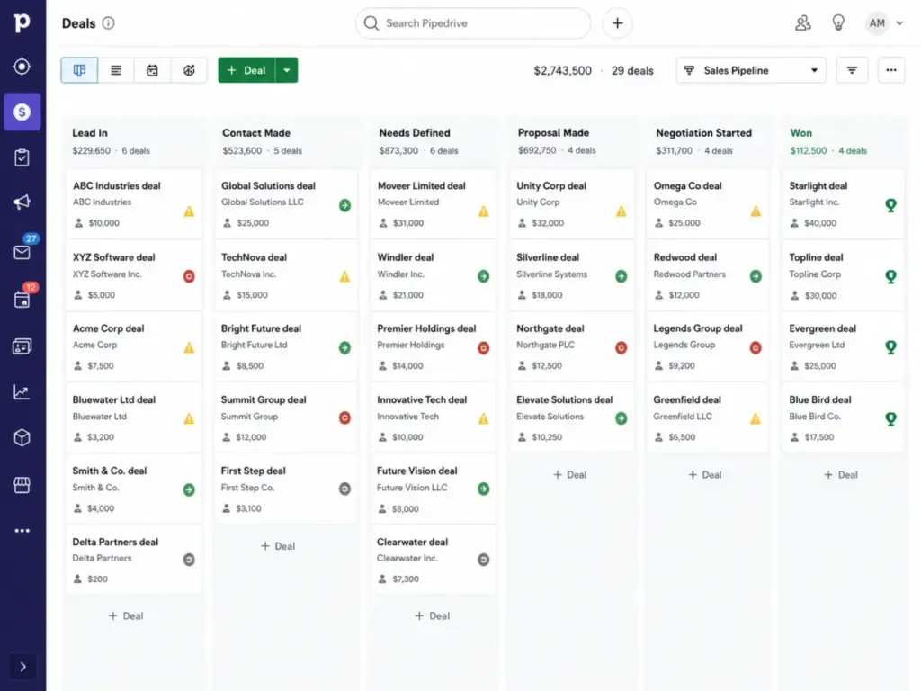921x691 pixels.
Task: Open the more options ellipsis button
Action: (891, 70)
